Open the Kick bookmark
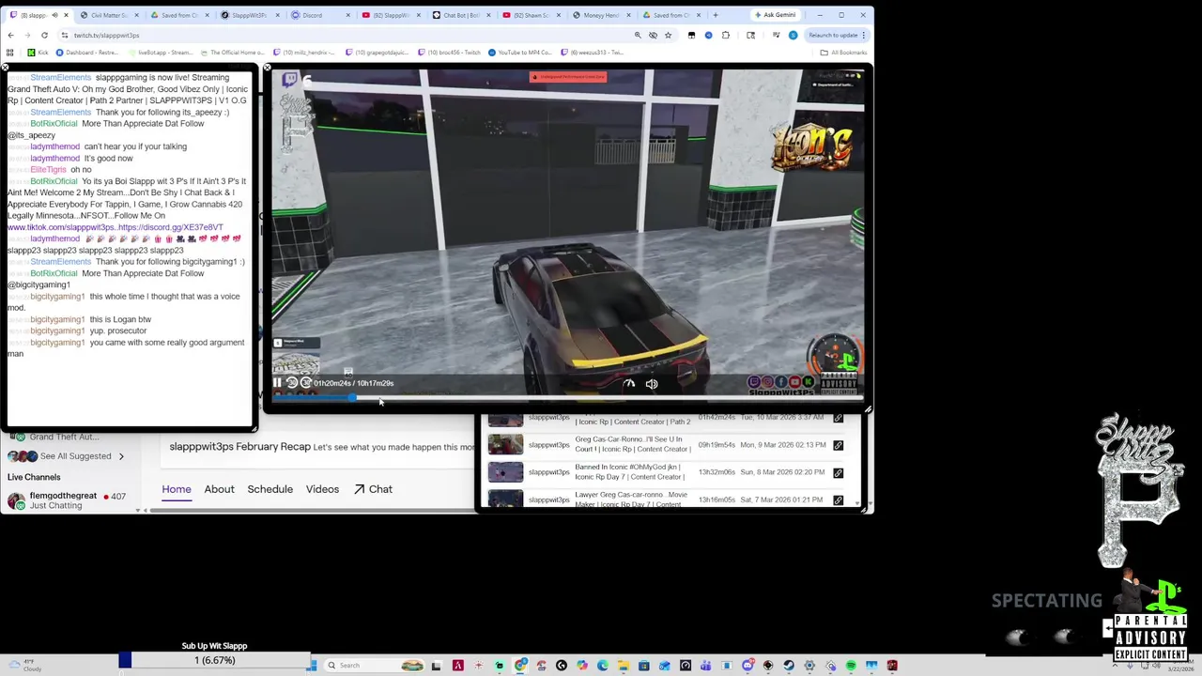This screenshot has height=676, width=1202. 38,53
